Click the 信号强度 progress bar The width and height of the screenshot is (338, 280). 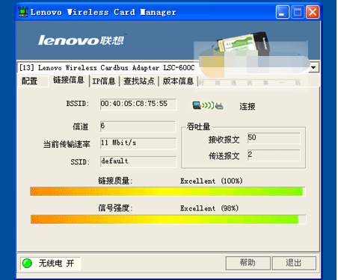click(168, 220)
